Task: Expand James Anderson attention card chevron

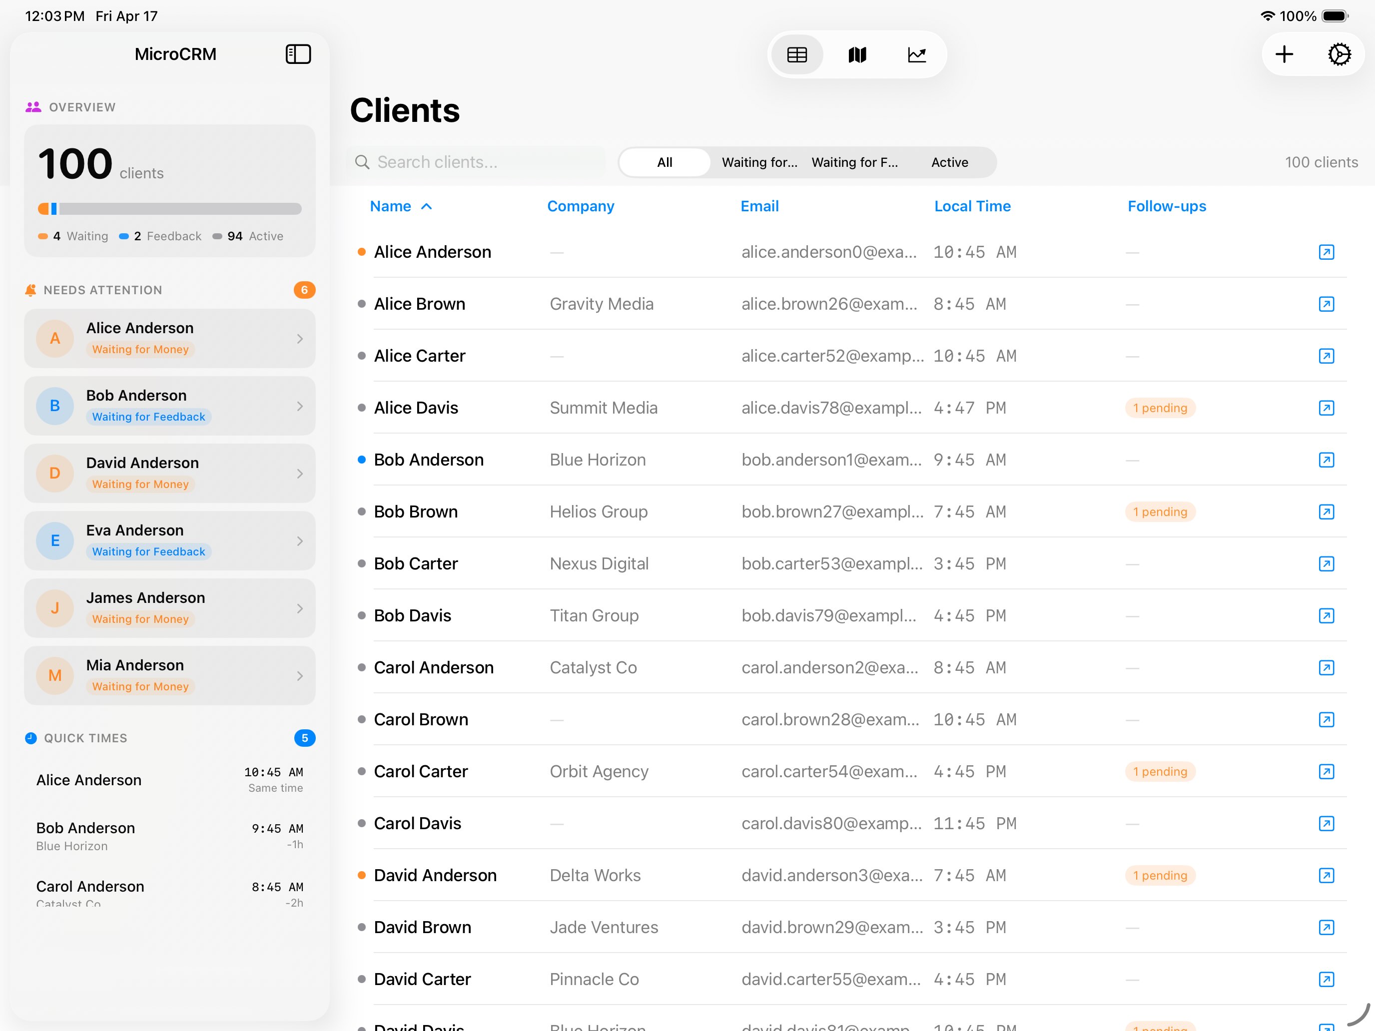Action: click(x=300, y=608)
